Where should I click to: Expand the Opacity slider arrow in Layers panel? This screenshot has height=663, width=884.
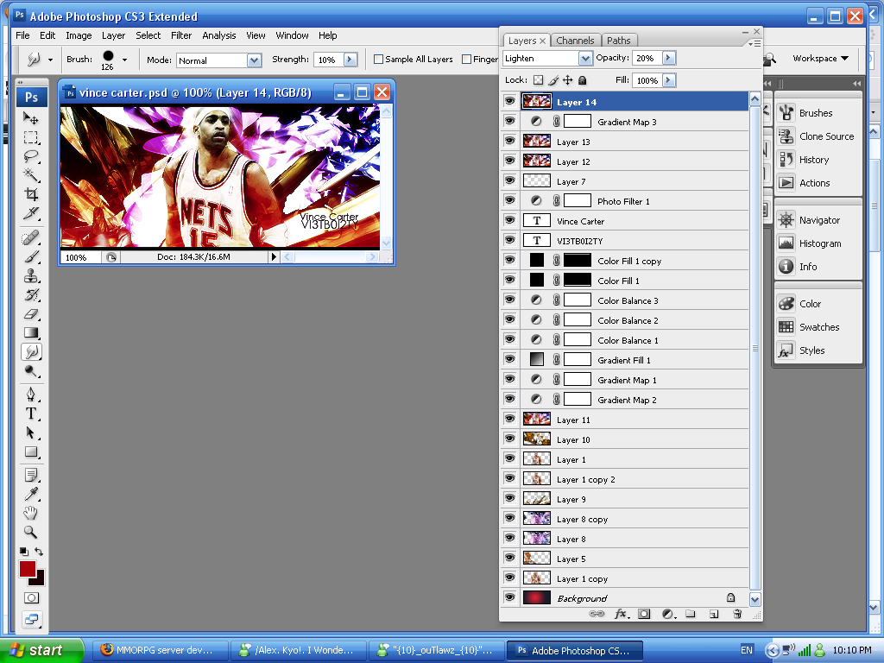(x=668, y=58)
